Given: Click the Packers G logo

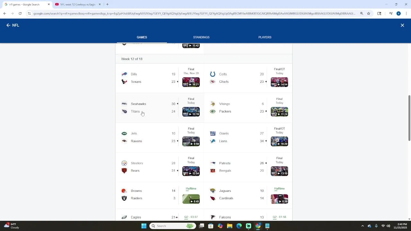Looking at the screenshot, I should click(x=213, y=111).
